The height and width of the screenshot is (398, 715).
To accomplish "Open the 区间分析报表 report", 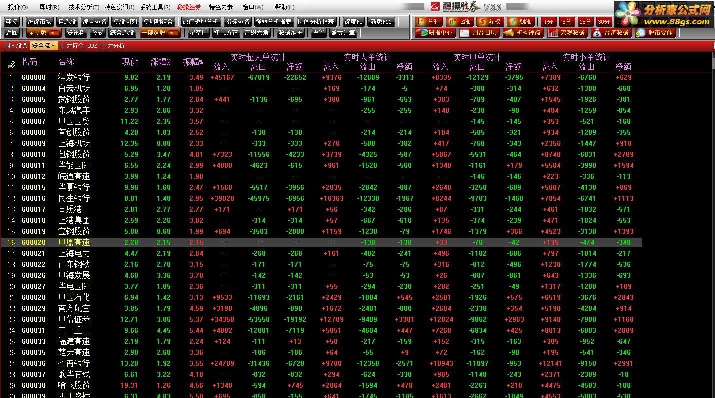I will pos(316,22).
